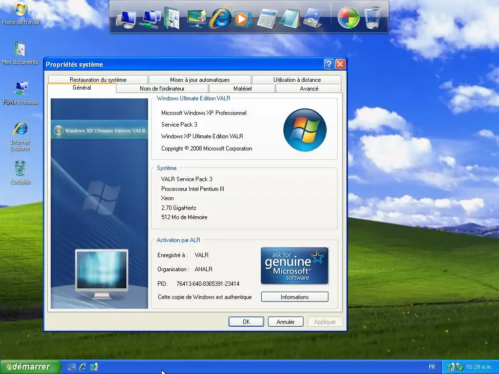Switch to the Mises à jour automatiques tab
Screen dimensions: 499x374
(200, 79)
